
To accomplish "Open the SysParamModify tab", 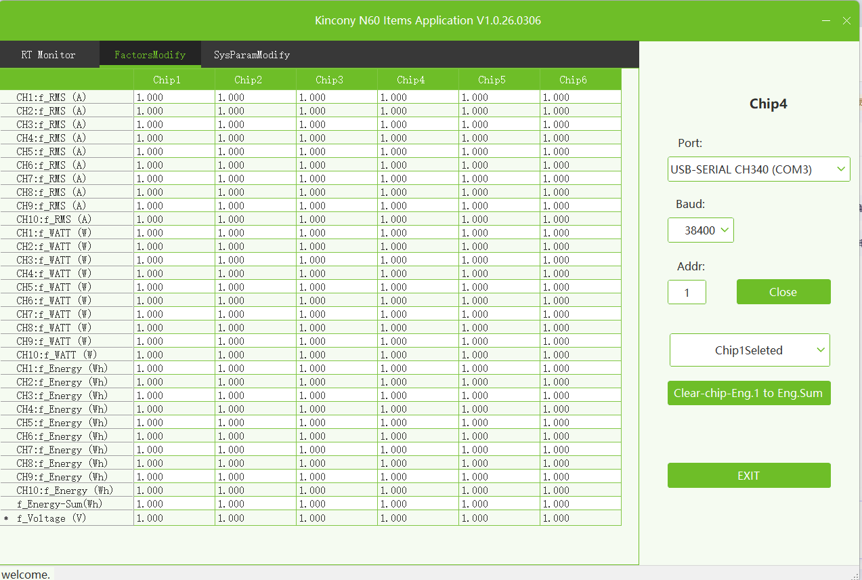I will 252,55.
